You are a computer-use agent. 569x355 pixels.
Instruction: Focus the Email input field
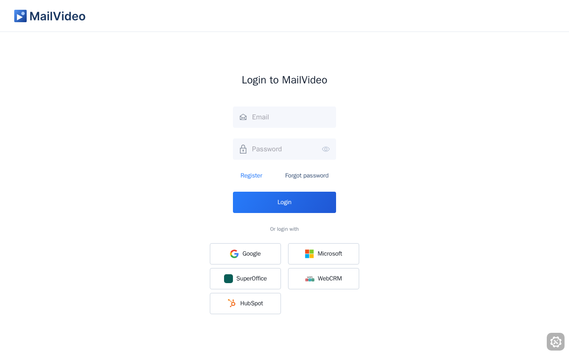[284, 117]
